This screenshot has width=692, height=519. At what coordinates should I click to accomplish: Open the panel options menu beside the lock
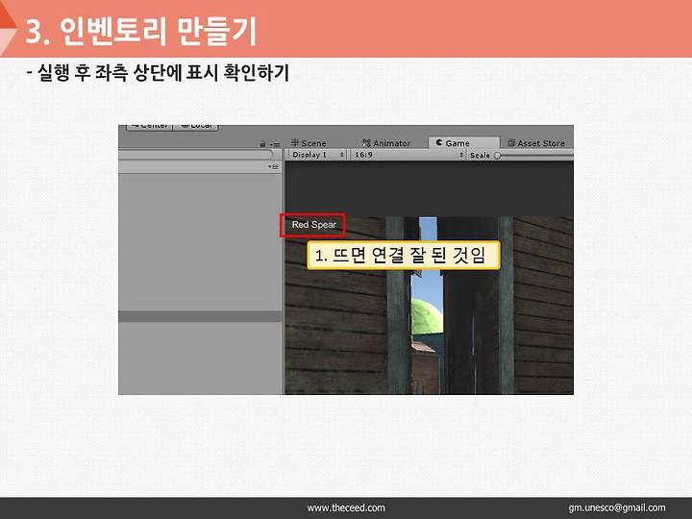pos(275,144)
